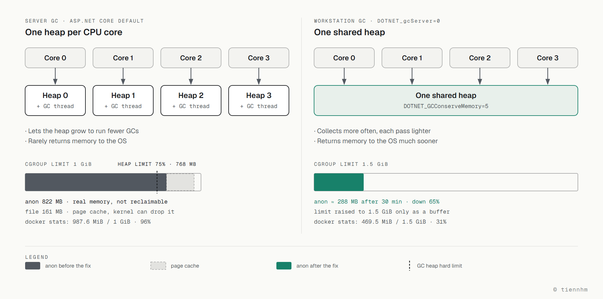
Task: Select the Core 0 box under Server GC
Action: coord(55,58)
